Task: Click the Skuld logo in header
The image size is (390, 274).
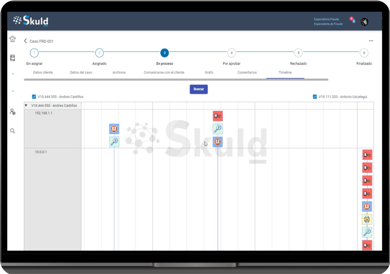Action: tap(31, 21)
